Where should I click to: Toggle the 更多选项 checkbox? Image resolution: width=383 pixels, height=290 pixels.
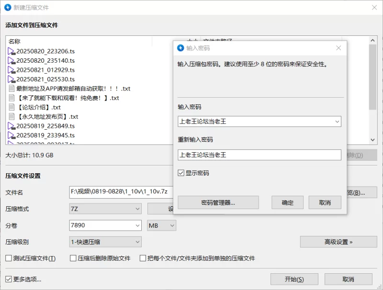(9, 279)
